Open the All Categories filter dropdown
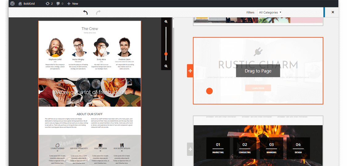The width and height of the screenshot is (347, 166). [x=270, y=12]
